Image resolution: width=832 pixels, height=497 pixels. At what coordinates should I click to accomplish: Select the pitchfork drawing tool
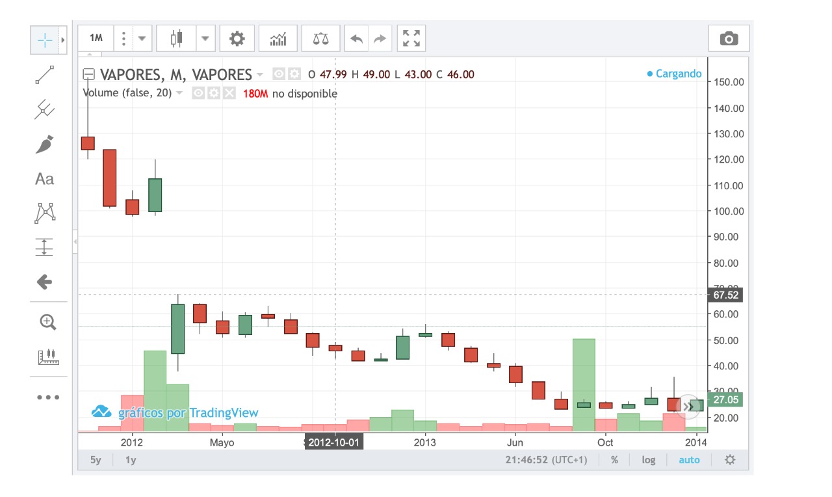[45, 109]
